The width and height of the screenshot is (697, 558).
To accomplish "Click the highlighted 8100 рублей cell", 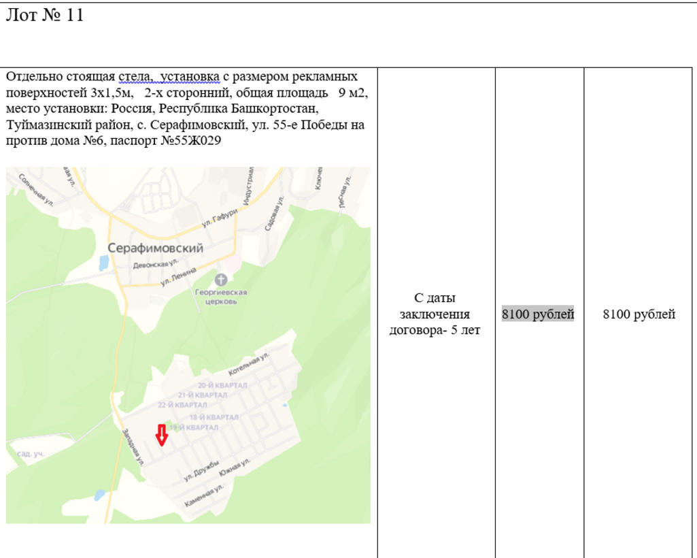I will tap(538, 314).
